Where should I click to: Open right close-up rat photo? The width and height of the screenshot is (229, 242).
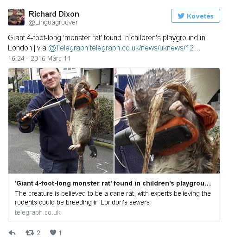167,121
